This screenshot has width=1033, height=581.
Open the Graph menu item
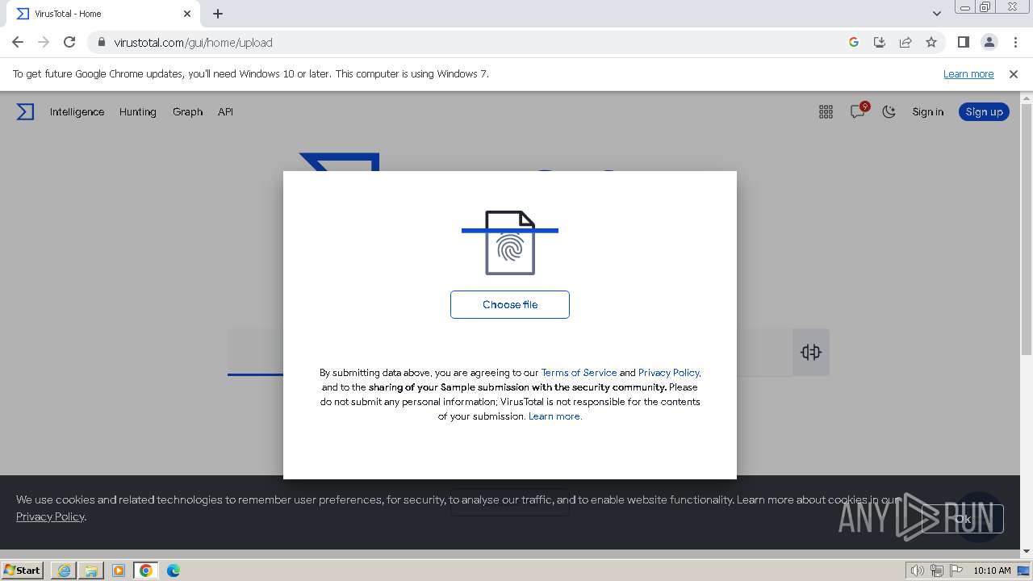[x=187, y=112]
